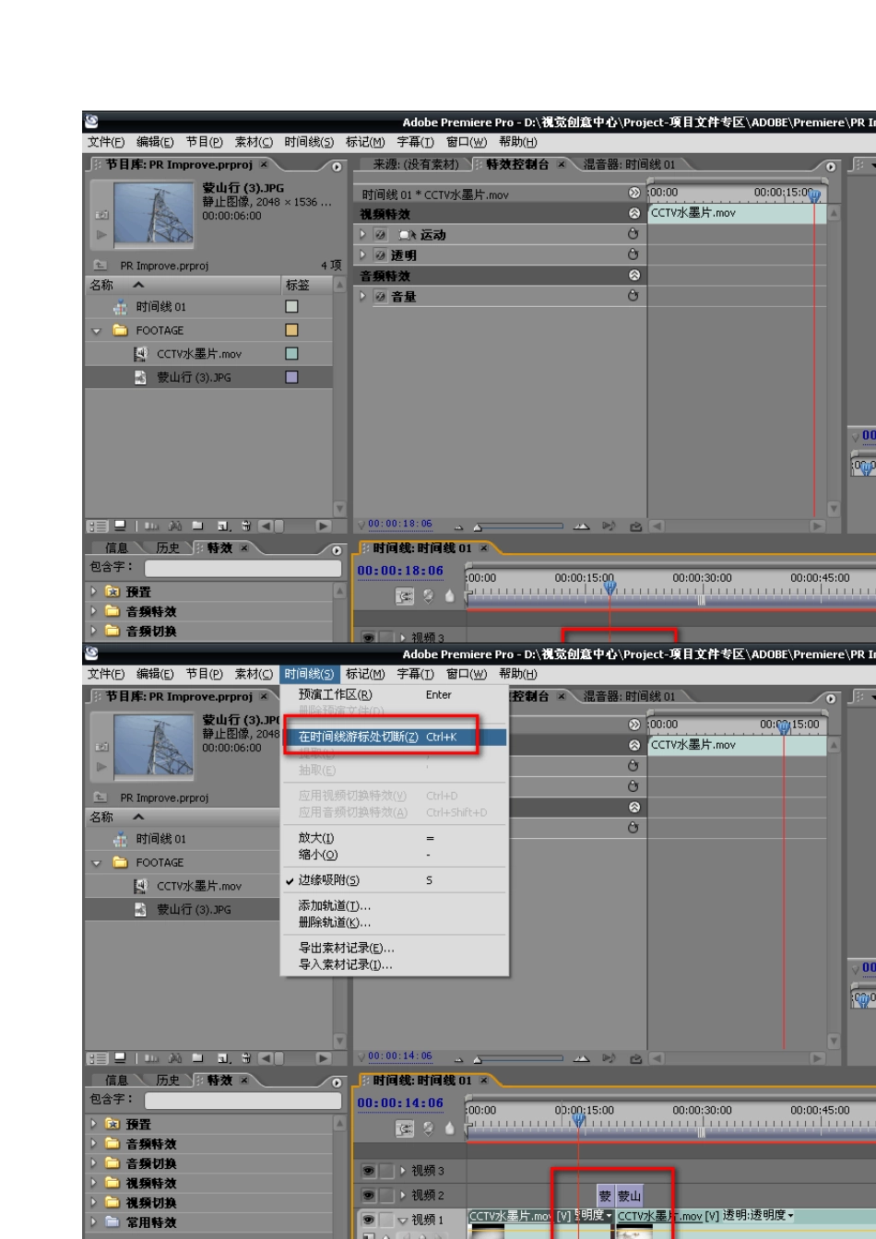Open upper project panel flyout menu button
Viewport: 876px width, 1239px height.
(x=336, y=166)
